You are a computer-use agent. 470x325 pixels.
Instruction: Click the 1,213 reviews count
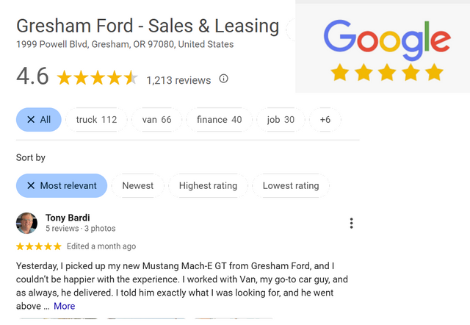click(x=178, y=80)
